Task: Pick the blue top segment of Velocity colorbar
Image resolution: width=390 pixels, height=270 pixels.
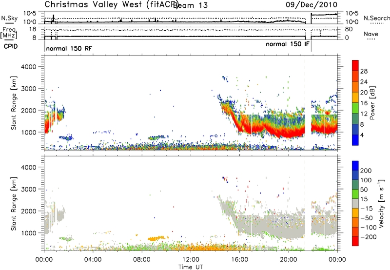Action: coord(355,165)
